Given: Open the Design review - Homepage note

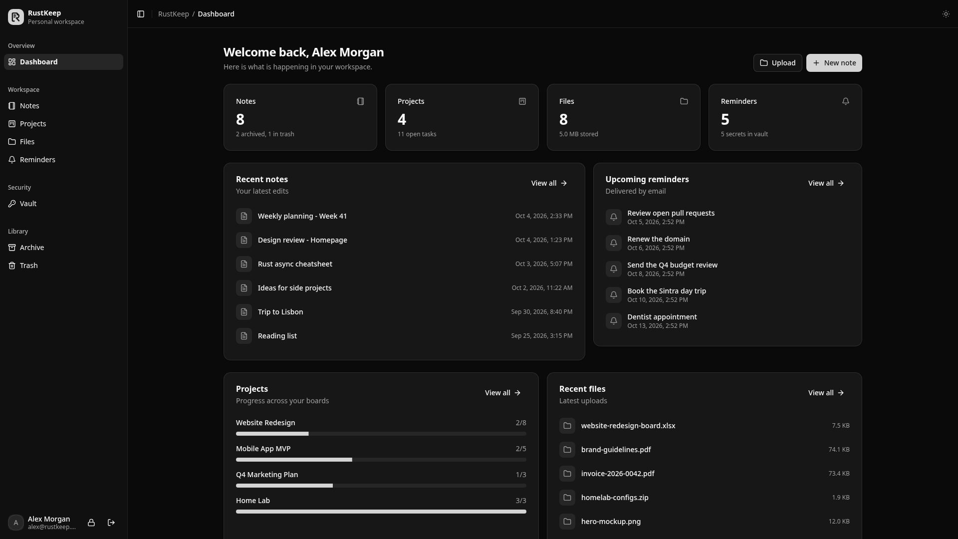Looking at the screenshot, I should pyautogui.click(x=404, y=240).
